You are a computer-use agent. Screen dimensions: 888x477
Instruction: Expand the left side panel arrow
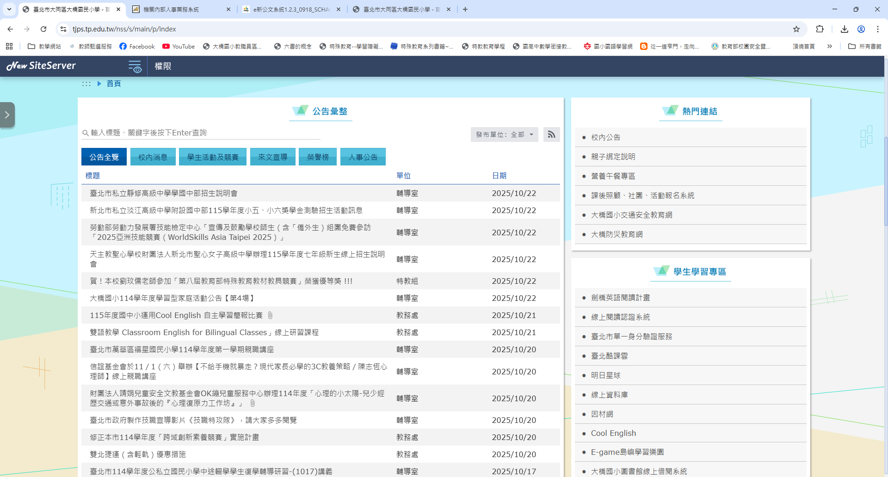coord(7,115)
